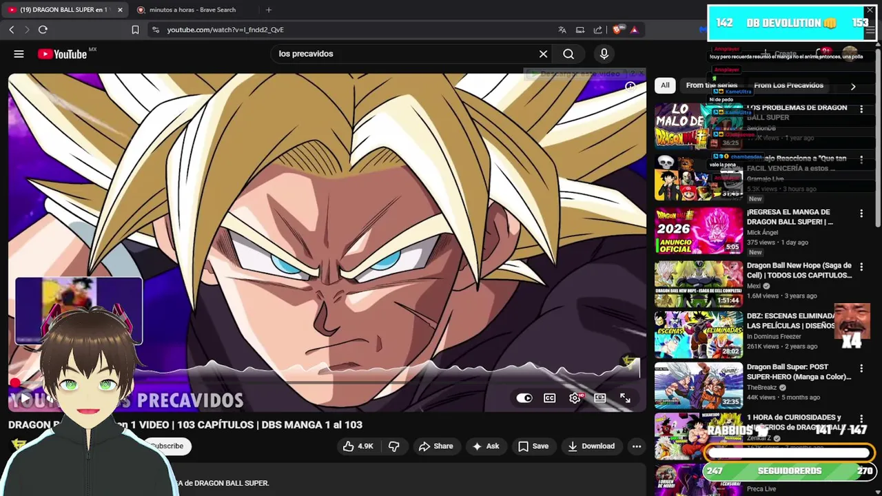Clear the search box with the X

pos(543,54)
